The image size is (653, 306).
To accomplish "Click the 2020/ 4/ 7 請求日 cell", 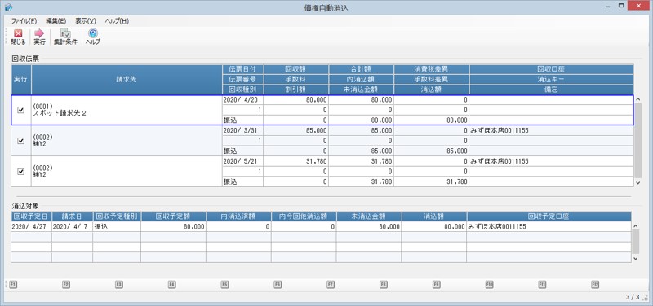I will tap(72, 227).
